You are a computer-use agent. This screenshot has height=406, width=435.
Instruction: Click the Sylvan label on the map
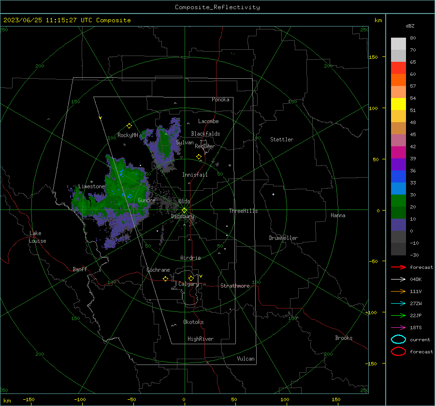[x=185, y=142]
